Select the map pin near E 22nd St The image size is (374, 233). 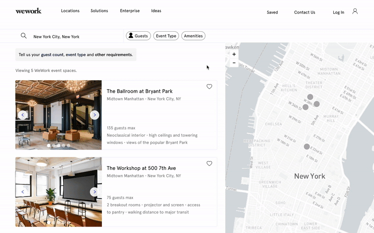pyautogui.click(x=307, y=147)
